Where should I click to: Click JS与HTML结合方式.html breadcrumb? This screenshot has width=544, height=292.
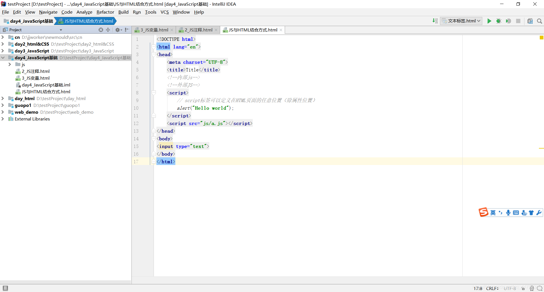86,21
